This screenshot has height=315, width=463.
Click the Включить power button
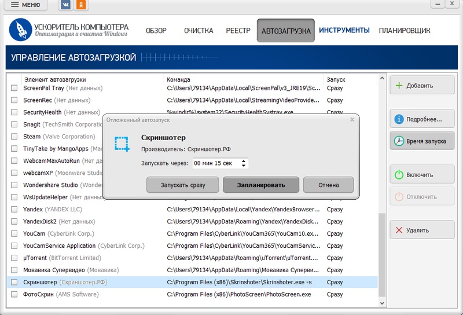[421, 174]
